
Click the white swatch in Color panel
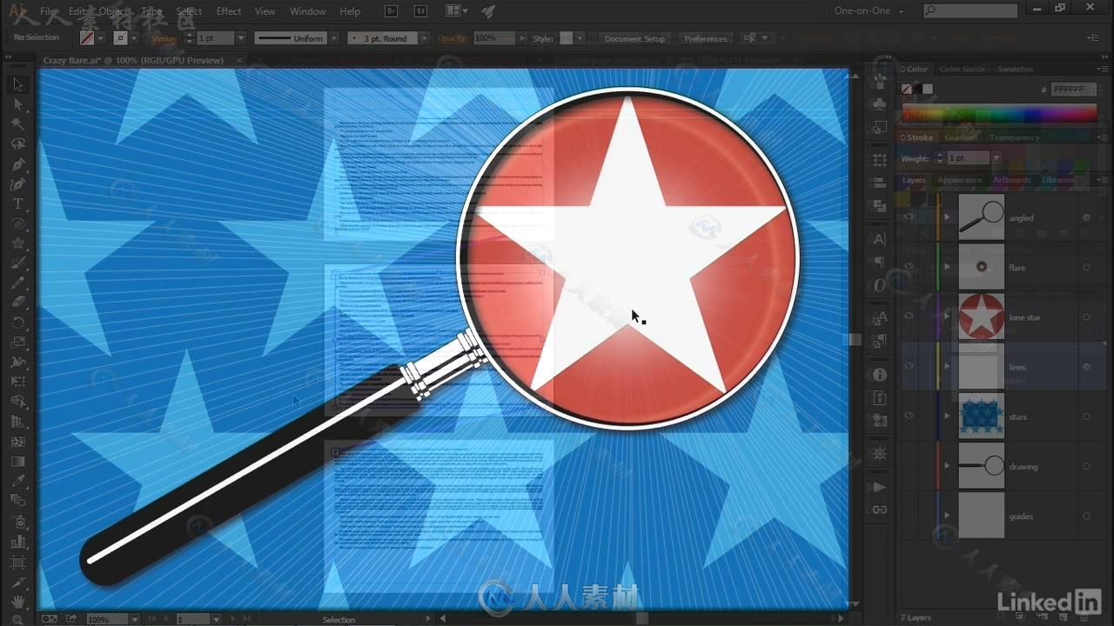click(x=928, y=89)
